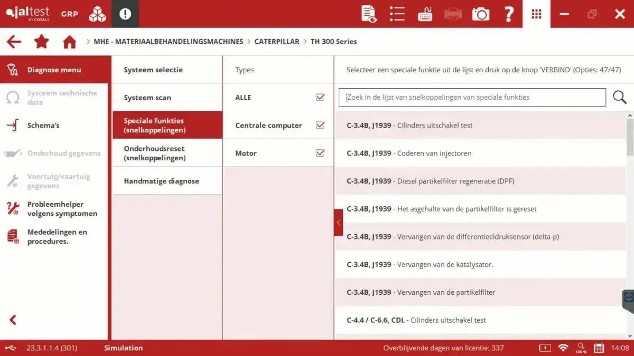Uncheck the ALLE systems checkbox

(320, 97)
